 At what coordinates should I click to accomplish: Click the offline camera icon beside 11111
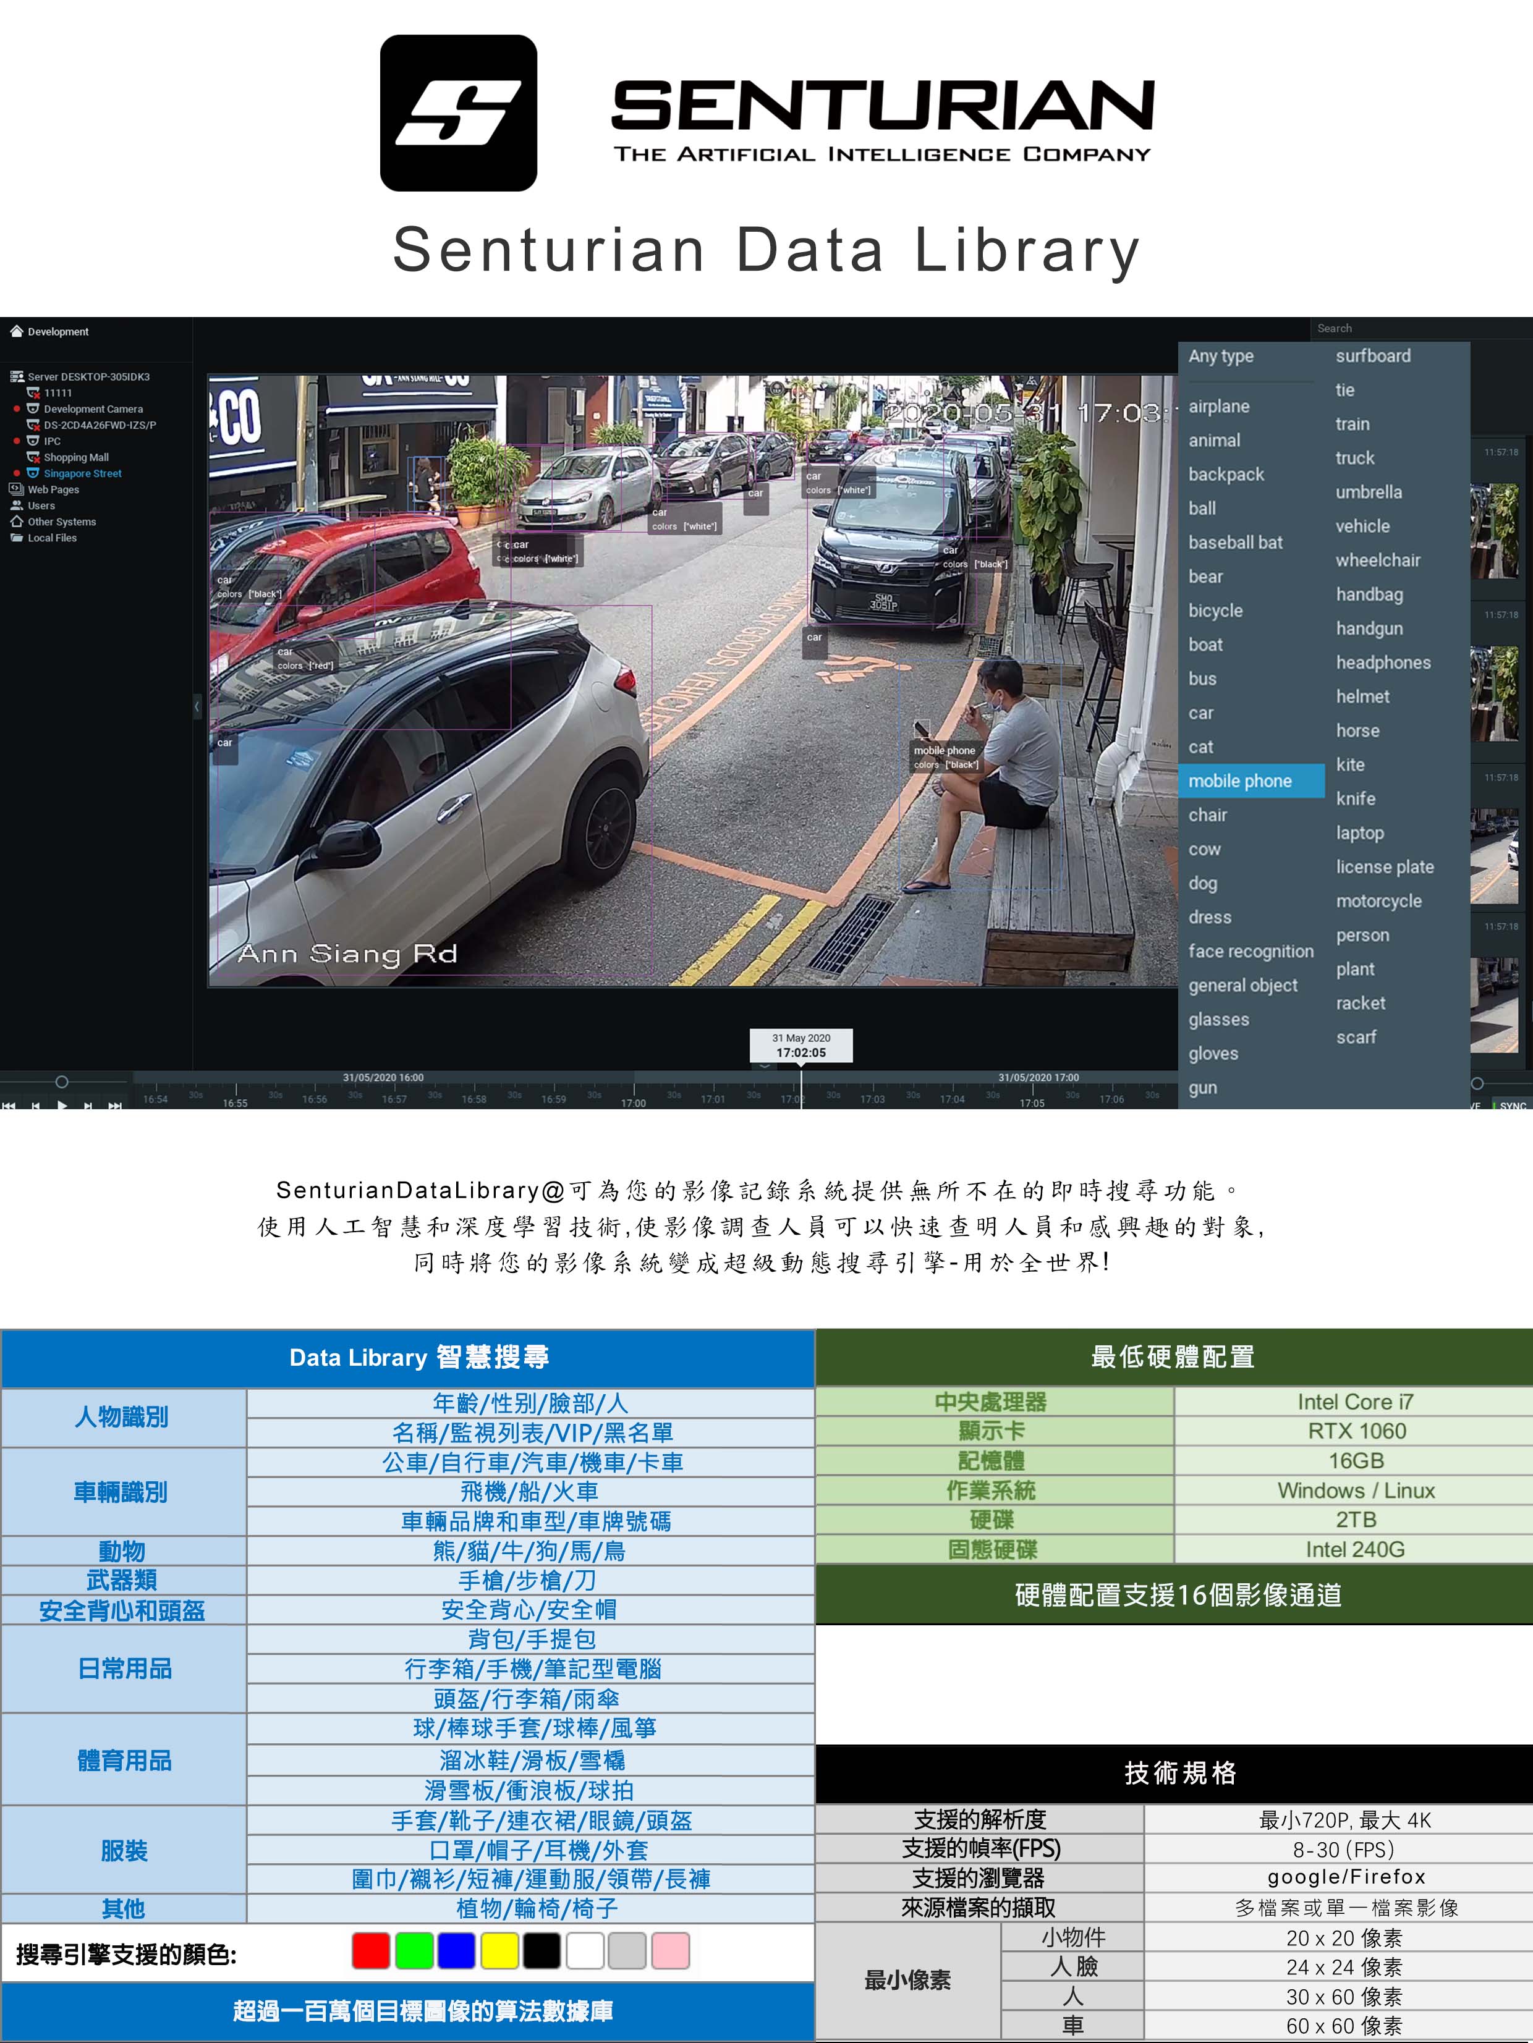click(33, 392)
